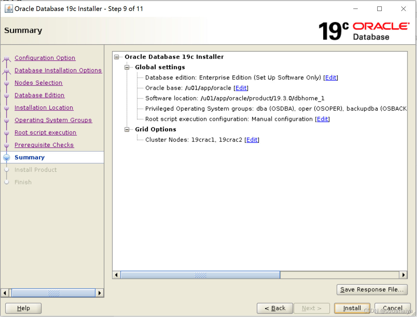This screenshot has width=417, height=317.
Task: Go to Installation Location step
Action: 44,108
